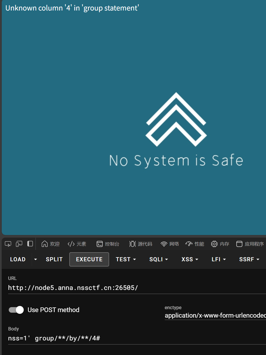Open the 元素 elements panel
This screenshot has height=355, width=266.
coord(77,244)
